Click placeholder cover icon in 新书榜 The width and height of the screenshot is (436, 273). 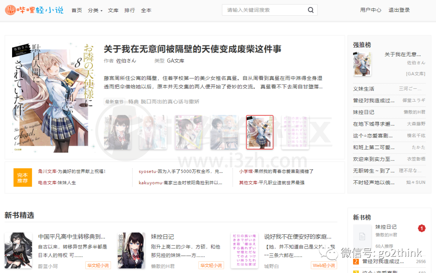coord(362,236)
